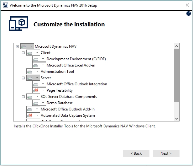The height and width of the screenshot is (166, 193).
Task: Select the Demo Database label
Action: 60,103
